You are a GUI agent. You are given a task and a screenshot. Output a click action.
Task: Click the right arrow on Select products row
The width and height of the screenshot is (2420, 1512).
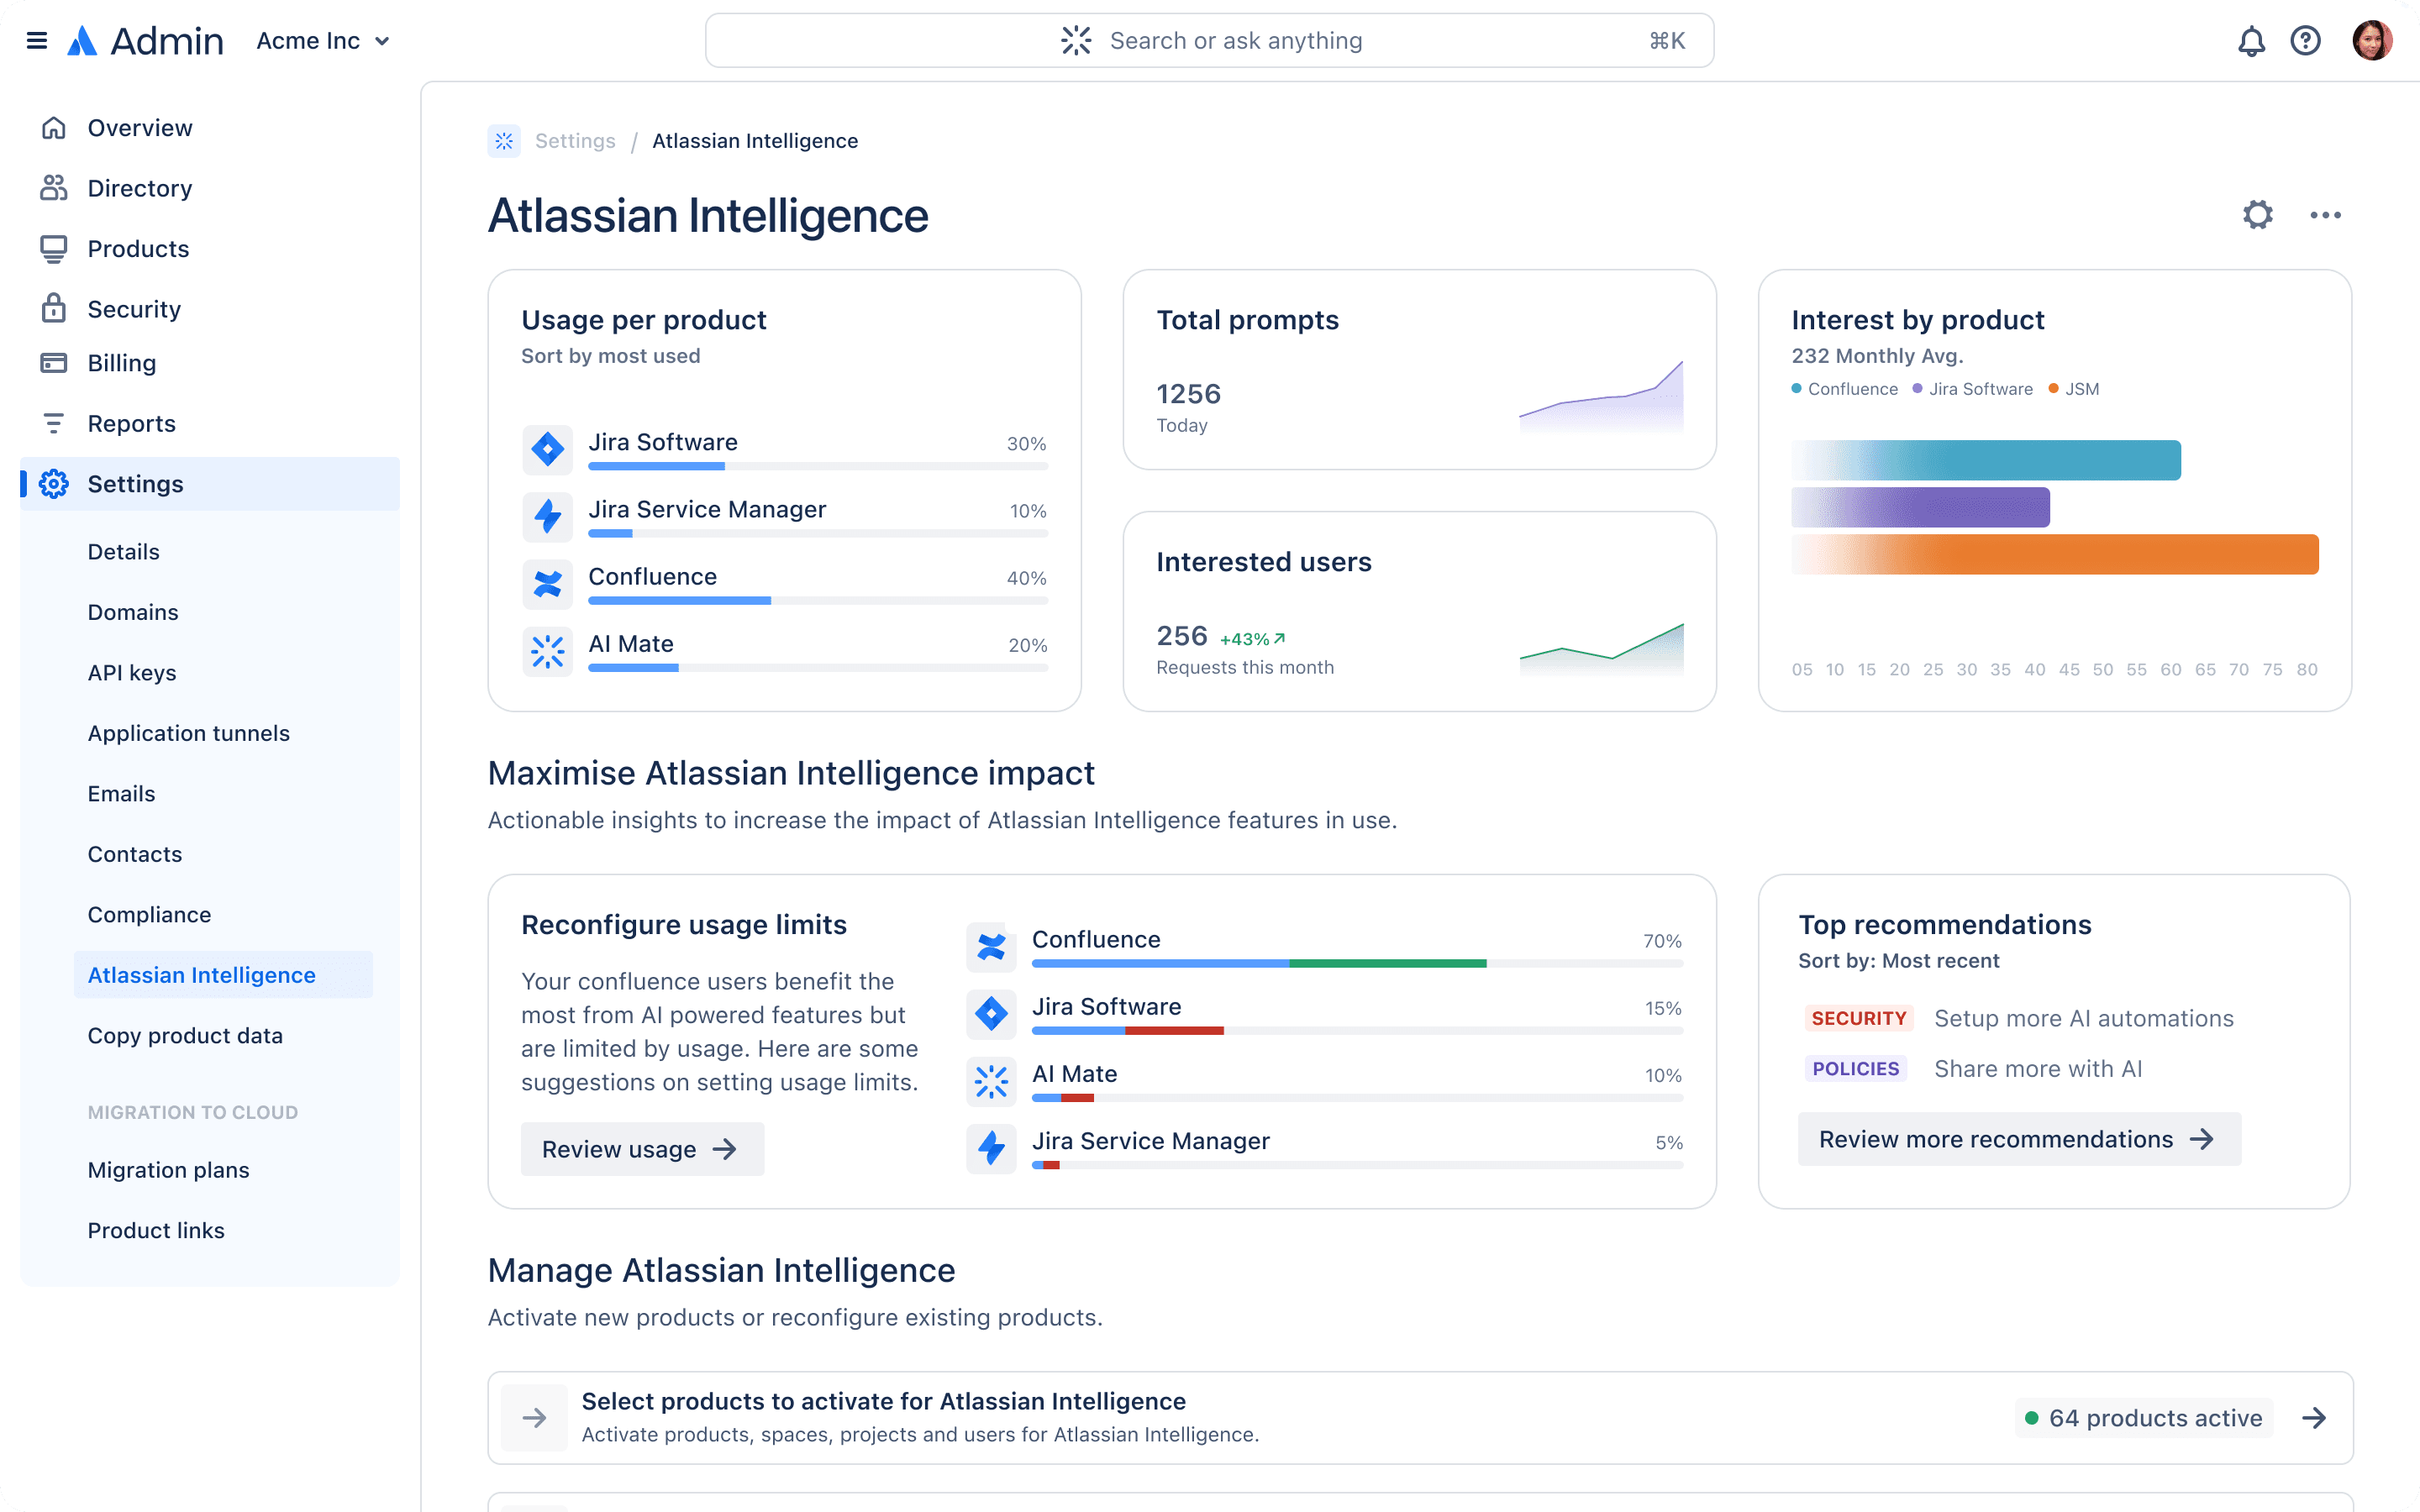click(x=2314, y=1418)
